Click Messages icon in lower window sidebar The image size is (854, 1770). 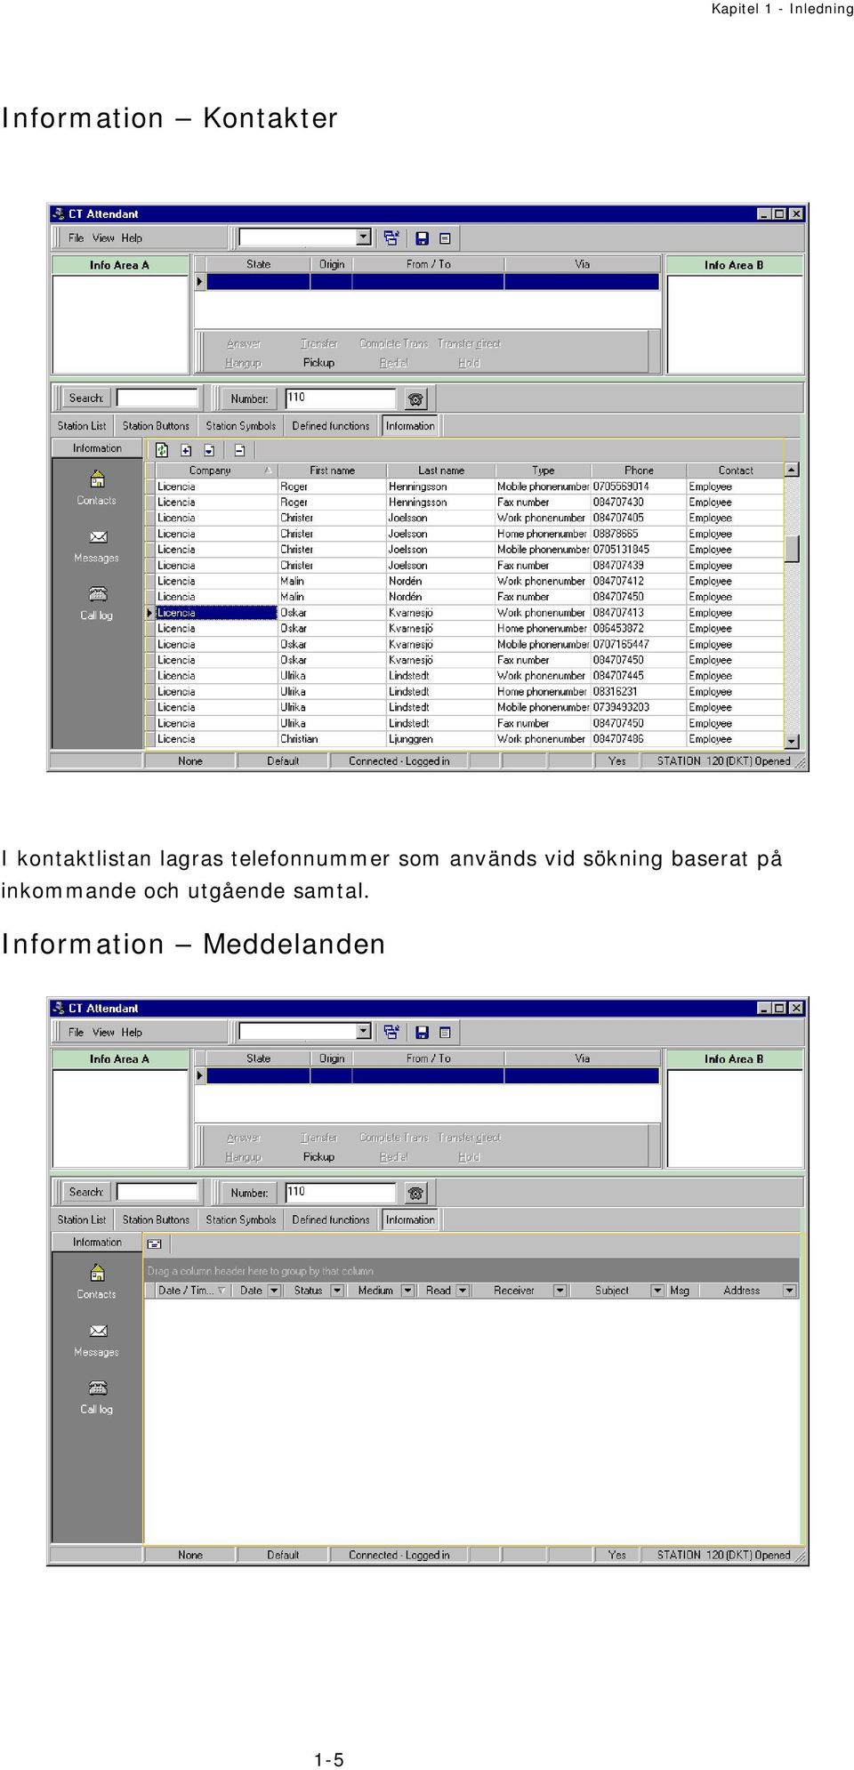[98, 1332]
